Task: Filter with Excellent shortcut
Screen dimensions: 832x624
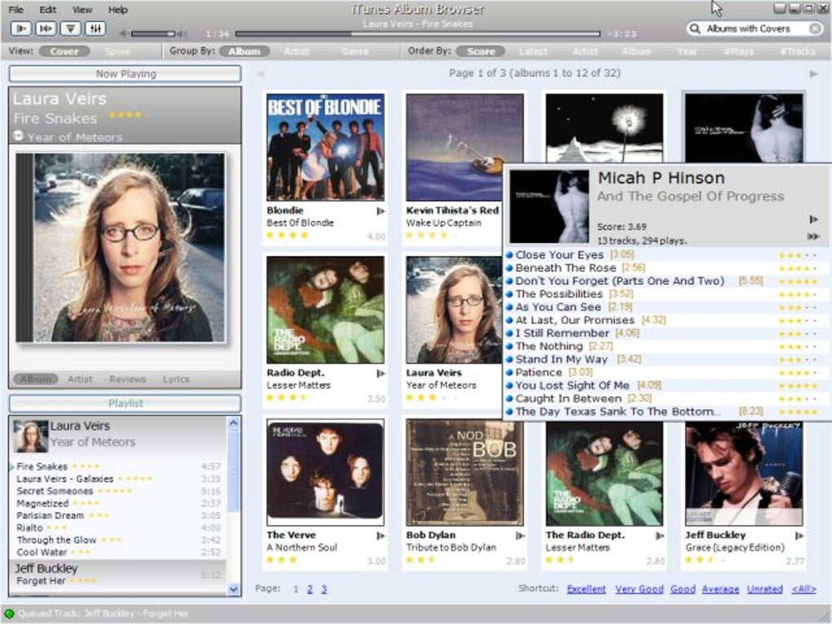Action: click(586, 589)
